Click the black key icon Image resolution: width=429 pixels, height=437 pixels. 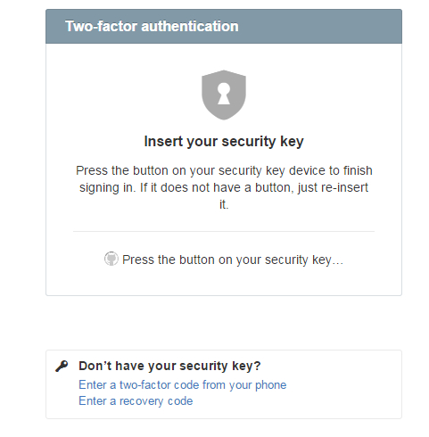coord(62,366)
